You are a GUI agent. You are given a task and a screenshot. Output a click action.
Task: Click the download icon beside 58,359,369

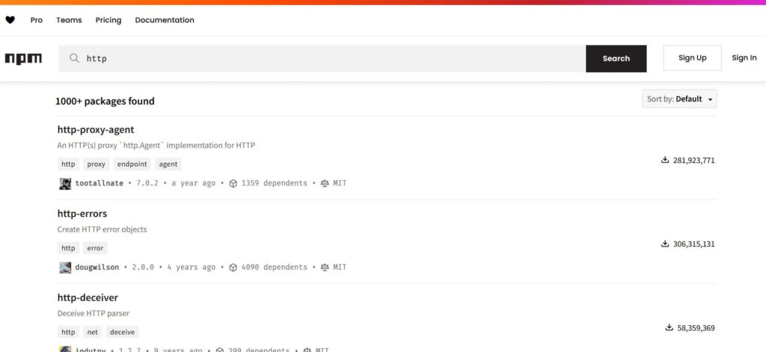[670, 327]
